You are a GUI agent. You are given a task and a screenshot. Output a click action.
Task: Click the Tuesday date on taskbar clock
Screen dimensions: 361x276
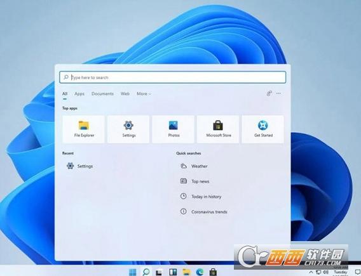(x=341, y=272)
